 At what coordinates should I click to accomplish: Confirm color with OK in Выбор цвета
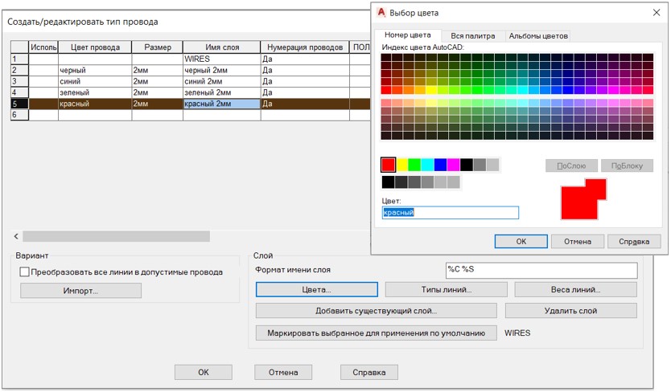point(521,241)
